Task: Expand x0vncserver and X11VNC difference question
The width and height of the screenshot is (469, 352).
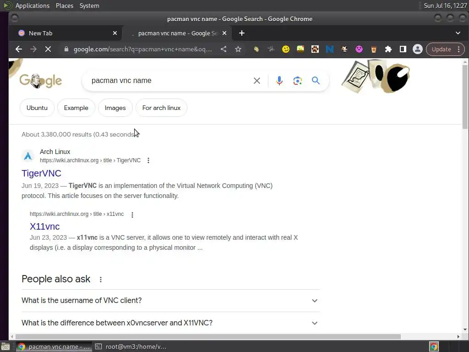Action: tap(171, 323)
